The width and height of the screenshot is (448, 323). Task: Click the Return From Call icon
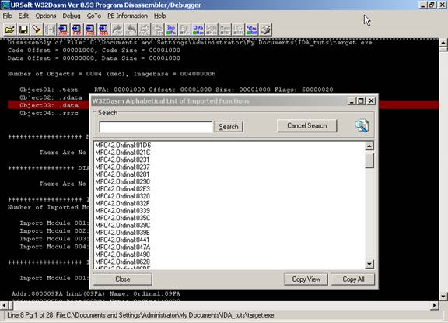[x=158, y=30]
